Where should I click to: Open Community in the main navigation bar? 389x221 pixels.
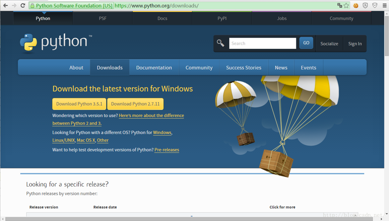pos(199,68)
